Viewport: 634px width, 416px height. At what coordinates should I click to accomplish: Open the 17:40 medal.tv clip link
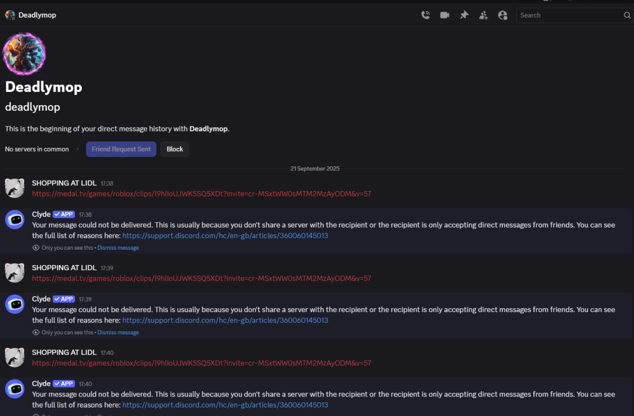pos(201,363)
